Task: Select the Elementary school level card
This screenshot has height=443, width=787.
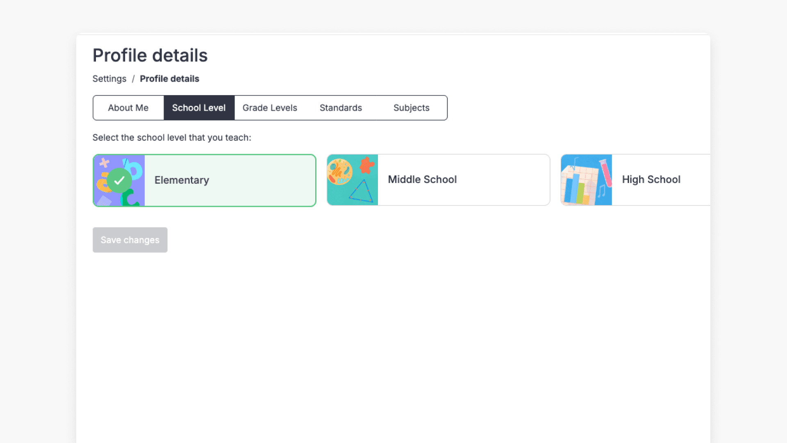Action: point(205,180)
